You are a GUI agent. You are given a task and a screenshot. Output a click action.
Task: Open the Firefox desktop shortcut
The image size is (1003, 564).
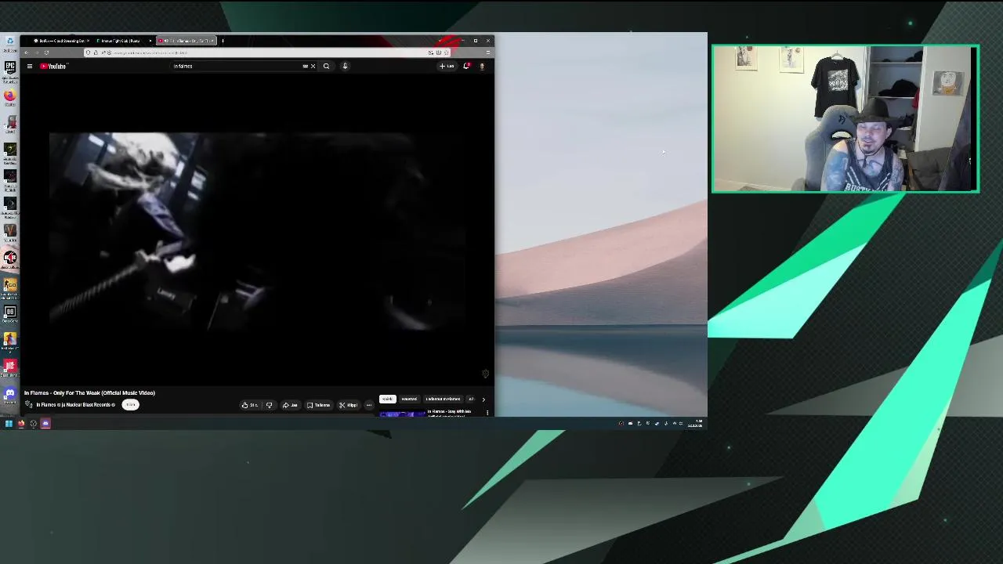9,97
